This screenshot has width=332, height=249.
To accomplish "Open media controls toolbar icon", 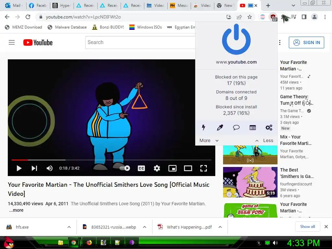I will tap(293, 17).
